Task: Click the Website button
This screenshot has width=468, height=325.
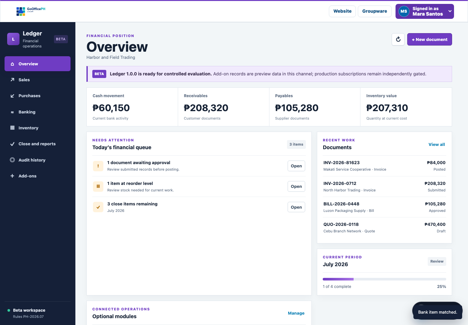Action: click(x=342, y=11)
